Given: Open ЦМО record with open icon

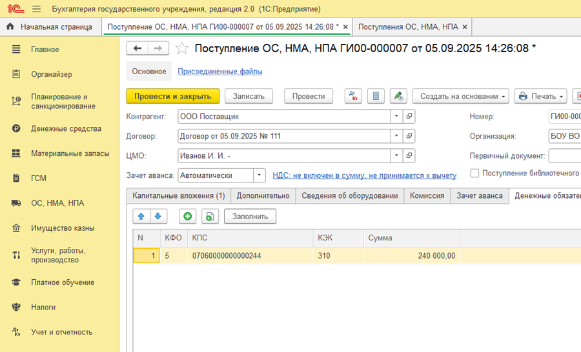Looking at the screenshot, I should (x=409, y=155).
